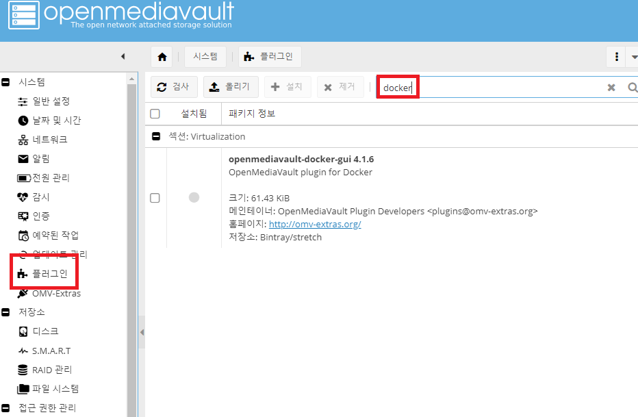638x417 pixels.
Task: Open the 플러그인 breadcrumb item
Action: point(270,57)
